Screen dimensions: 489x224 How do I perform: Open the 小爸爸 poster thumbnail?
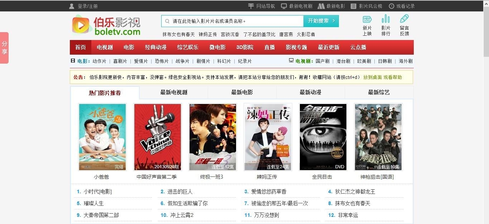click(x=102, y=137)
